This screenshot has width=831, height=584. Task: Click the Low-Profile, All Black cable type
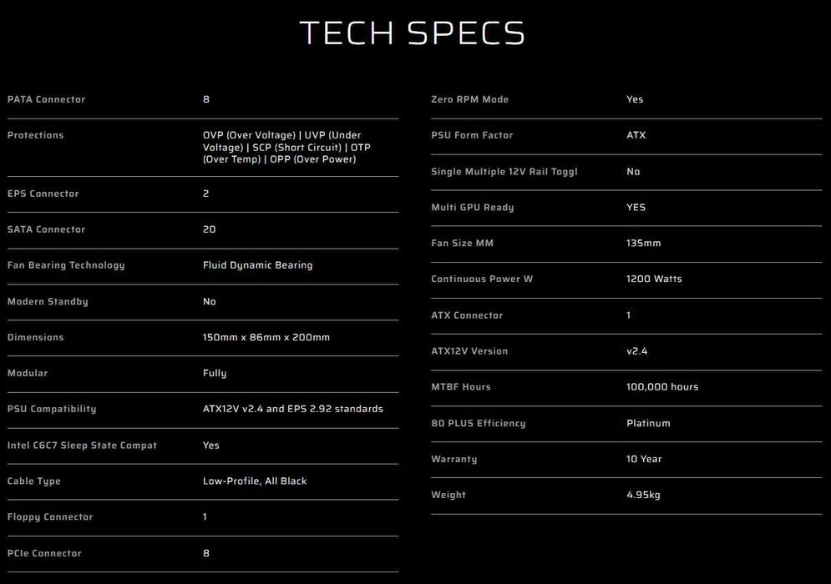point(255,481)
